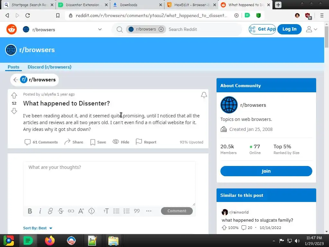Change Sort By: Best dropdown

pos(38,228)
